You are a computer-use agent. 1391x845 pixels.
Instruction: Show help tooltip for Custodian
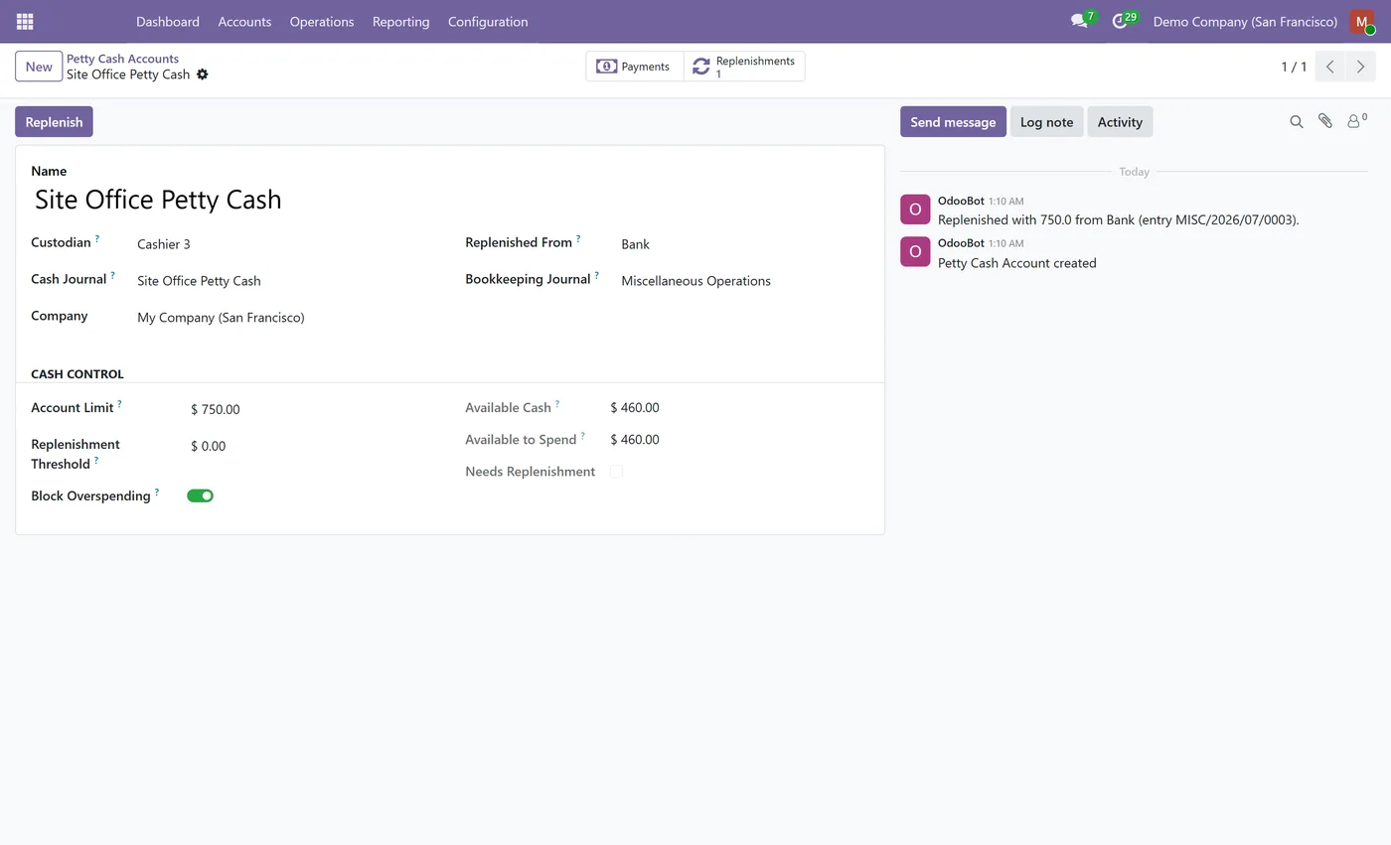(x=97, y=238)
